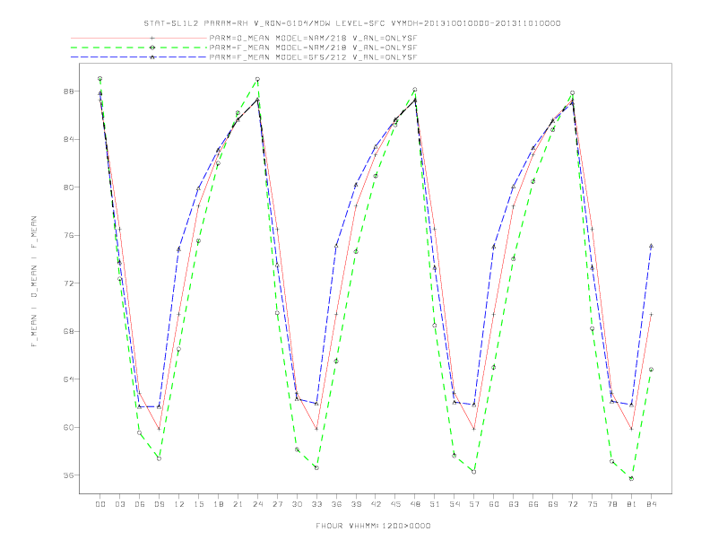Click x-axis tick label 21
The width and height of the screenshot is (710, 549).
coord(238,504)
